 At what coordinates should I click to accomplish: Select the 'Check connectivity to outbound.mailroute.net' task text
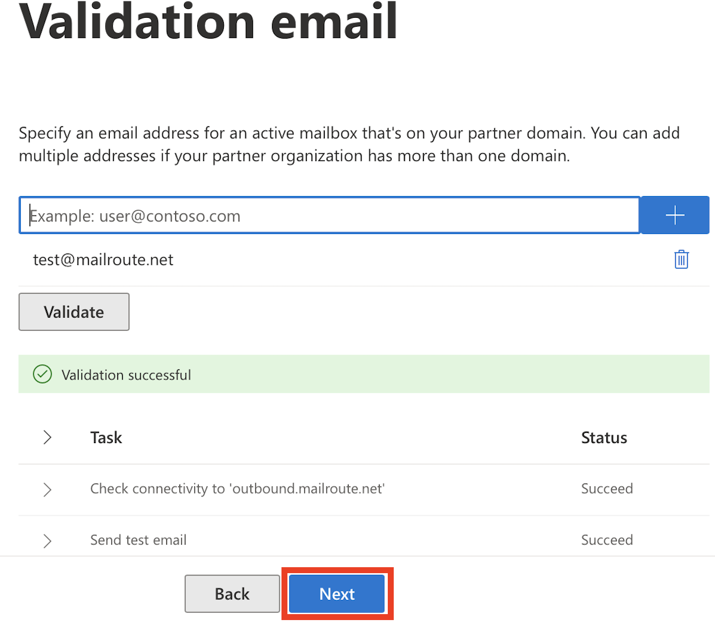[x=238, y=489]
